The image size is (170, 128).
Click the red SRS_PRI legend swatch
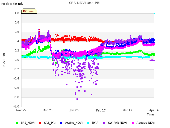click(x=40, y=123)
